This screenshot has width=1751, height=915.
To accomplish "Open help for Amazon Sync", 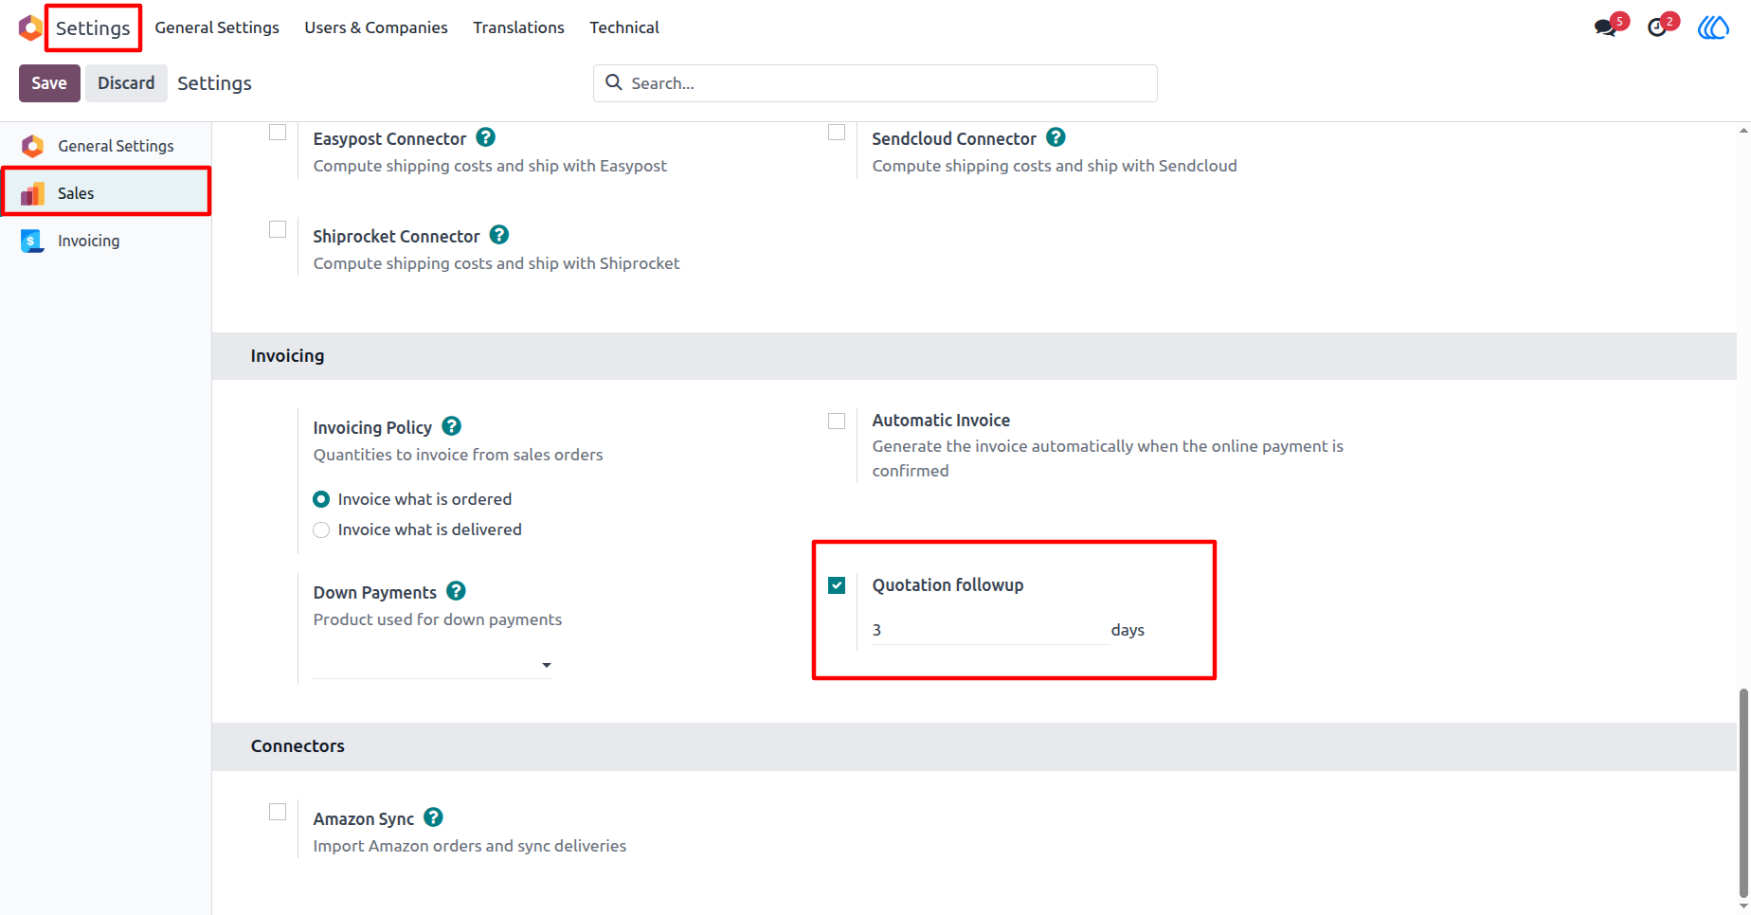I will pyautogui.click(x=434, y=817).
